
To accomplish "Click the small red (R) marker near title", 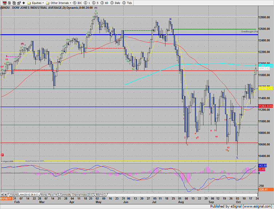I will coord(96,8).
